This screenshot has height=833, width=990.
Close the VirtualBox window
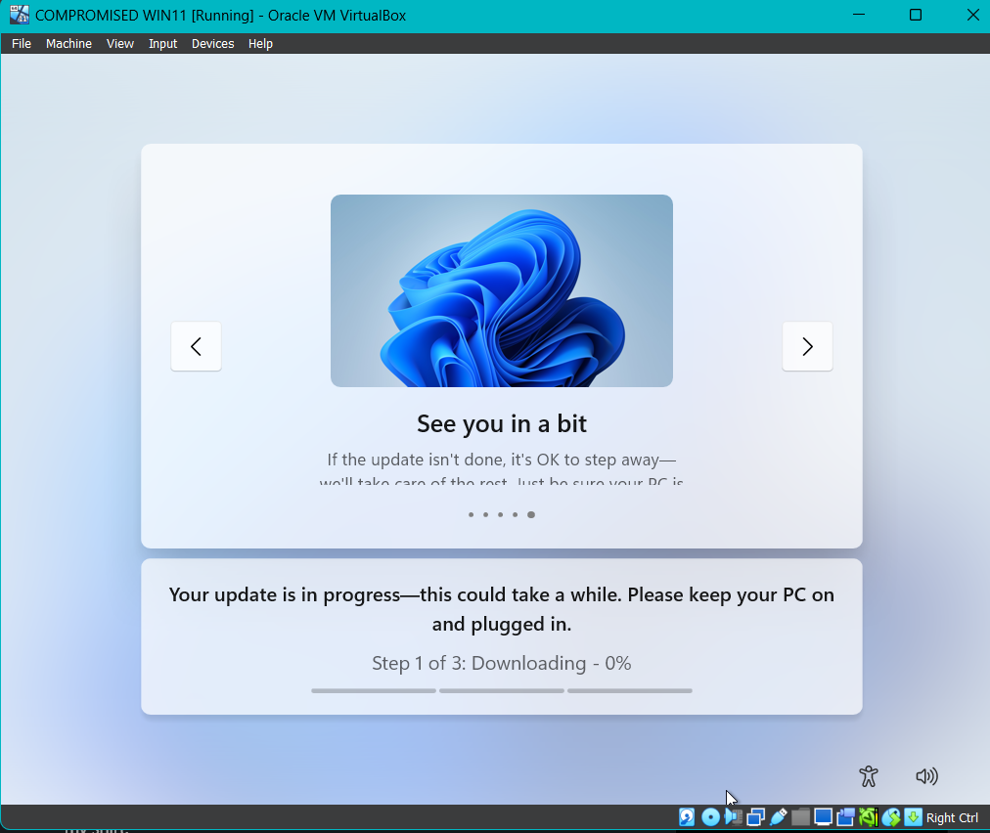coord(973,15)
